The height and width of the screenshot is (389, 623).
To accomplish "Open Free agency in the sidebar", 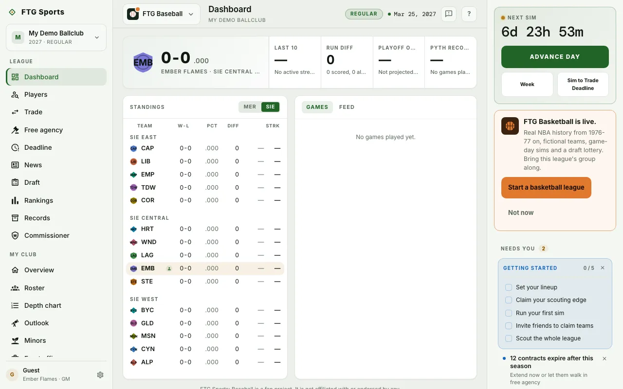I will point(56,130).
